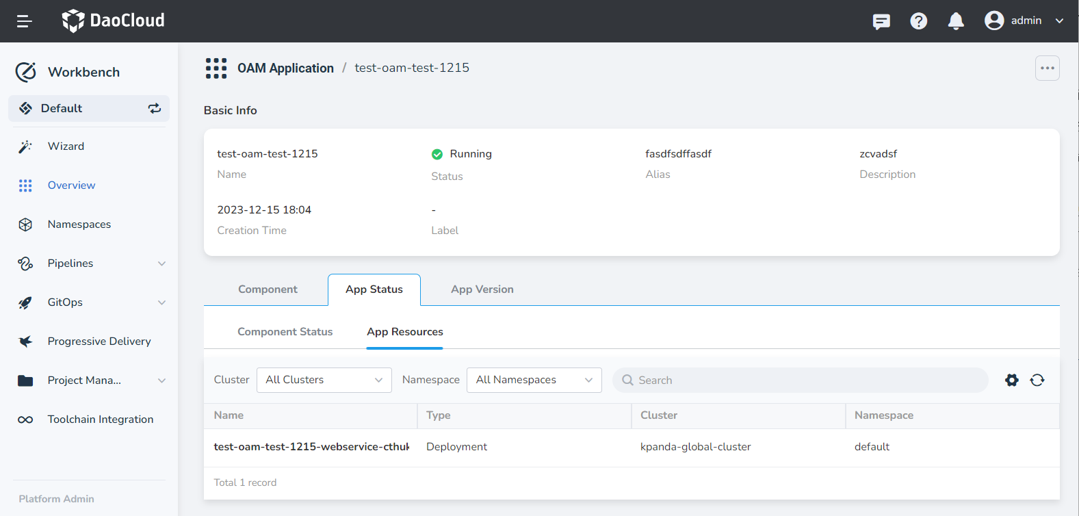Click the OAM Application grid icon

pyautogui.click(x=216, y=68)
